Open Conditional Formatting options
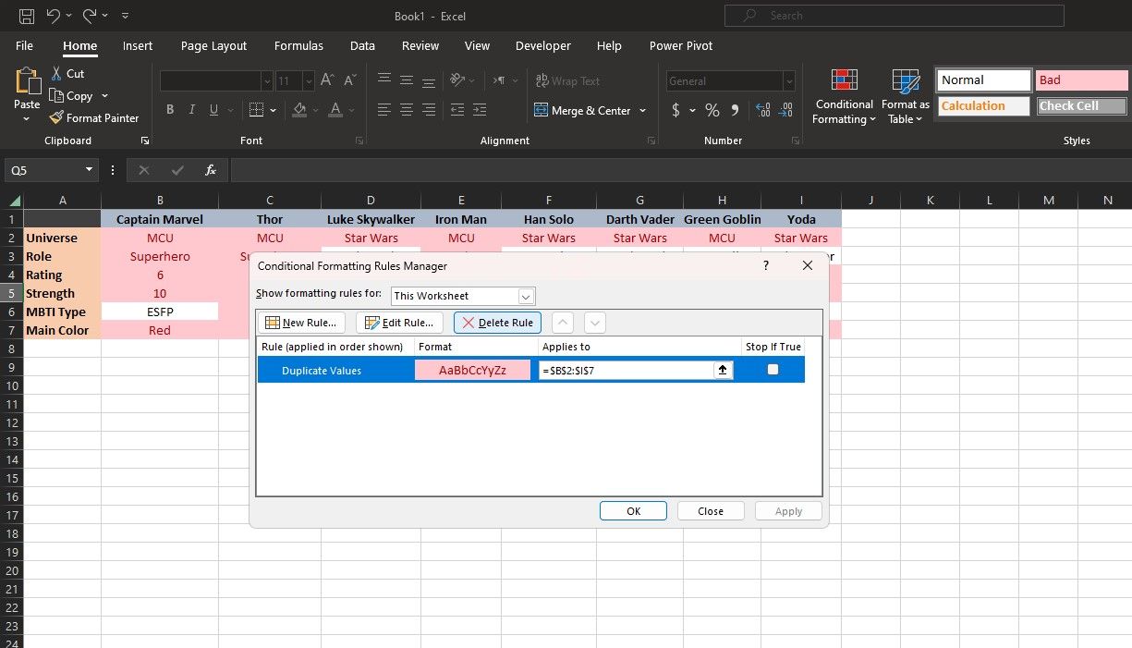 (843, 95)
